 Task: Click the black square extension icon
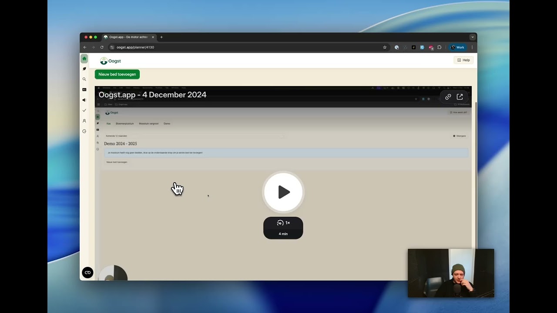(x=414, y=47)
